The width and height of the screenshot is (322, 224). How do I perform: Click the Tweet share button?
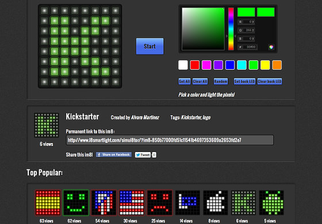pos(143,155)
